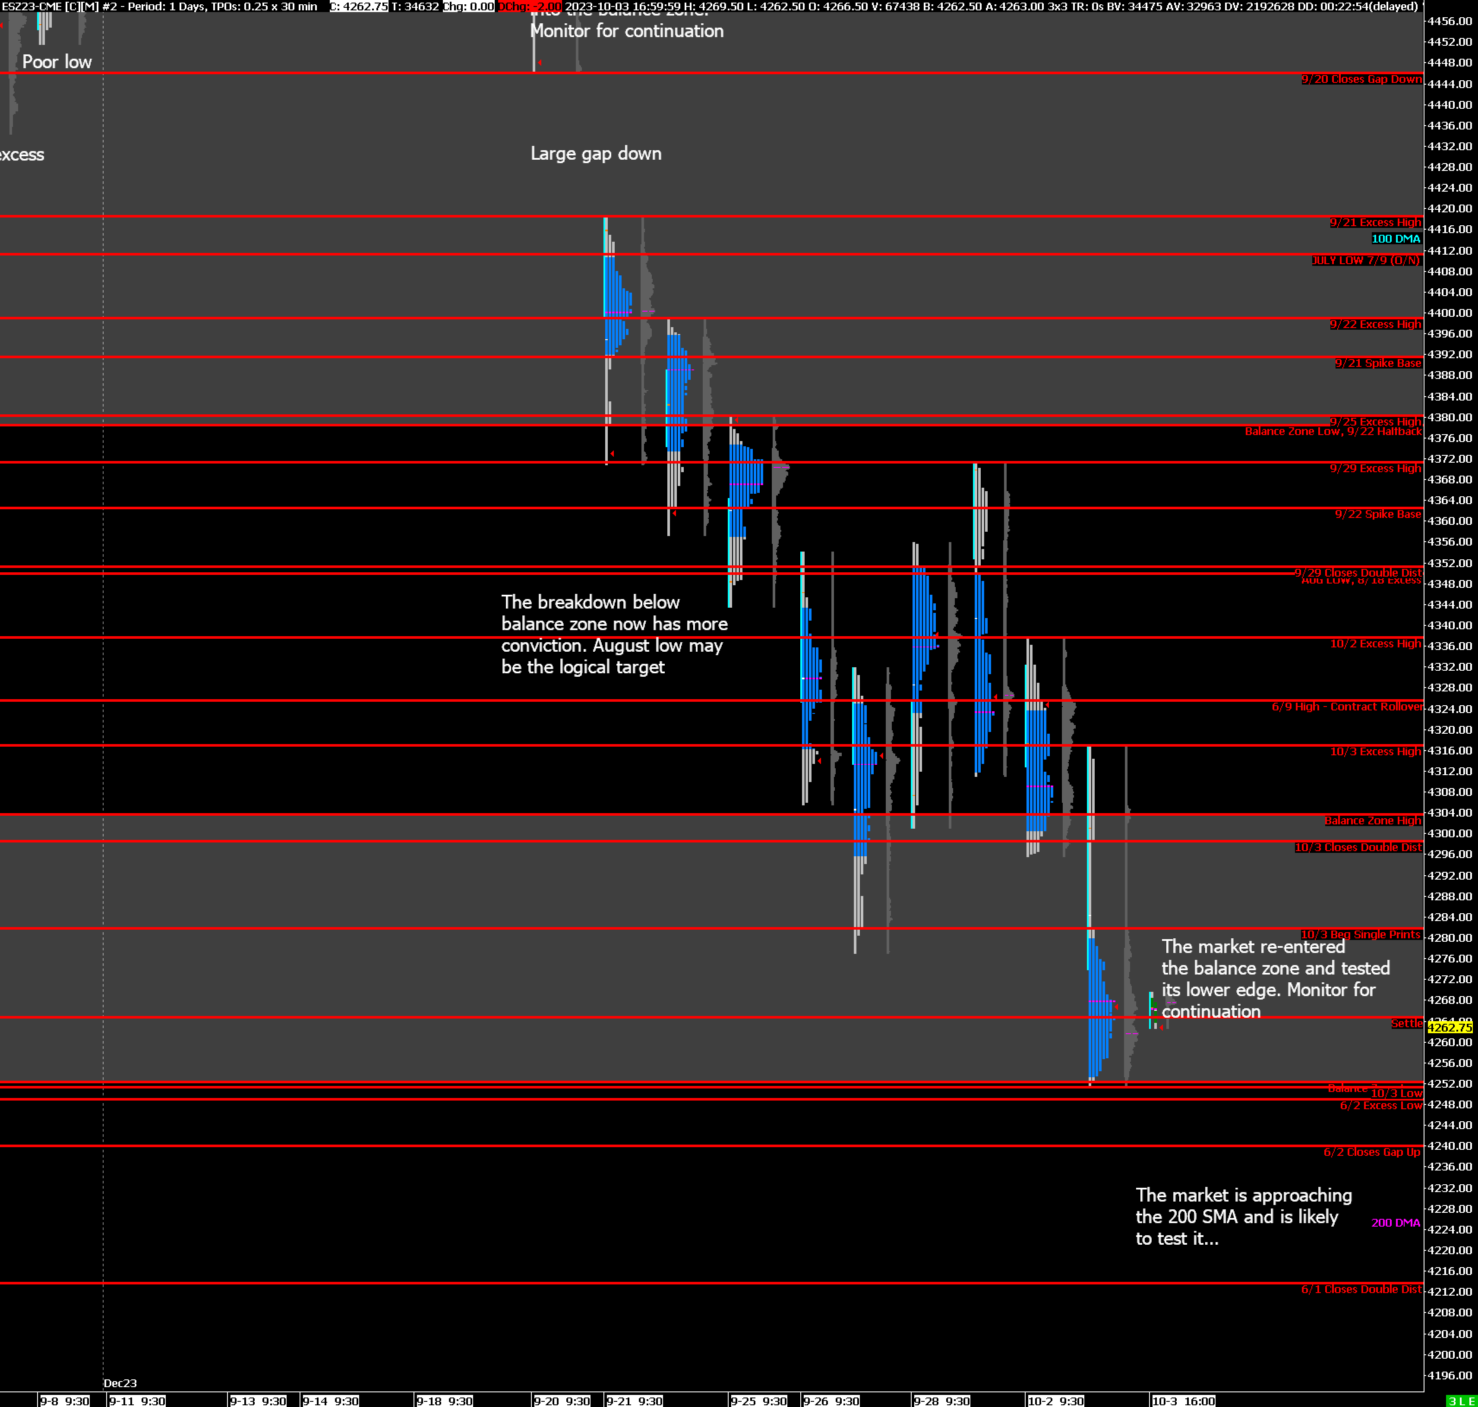Select the 6/1 Closes Double Dist label
This screenshot has height=1407, width=1478.
[1361, 1288]
